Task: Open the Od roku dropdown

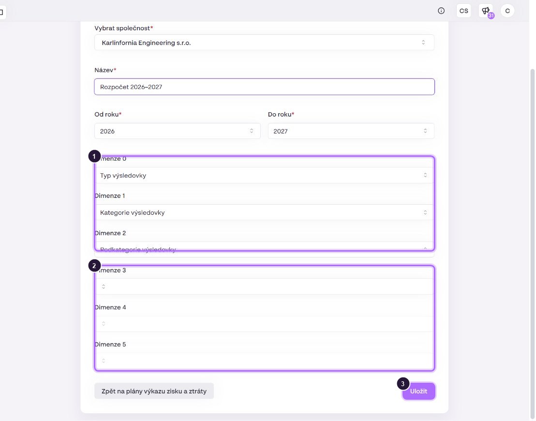Action: coord(178,131)
